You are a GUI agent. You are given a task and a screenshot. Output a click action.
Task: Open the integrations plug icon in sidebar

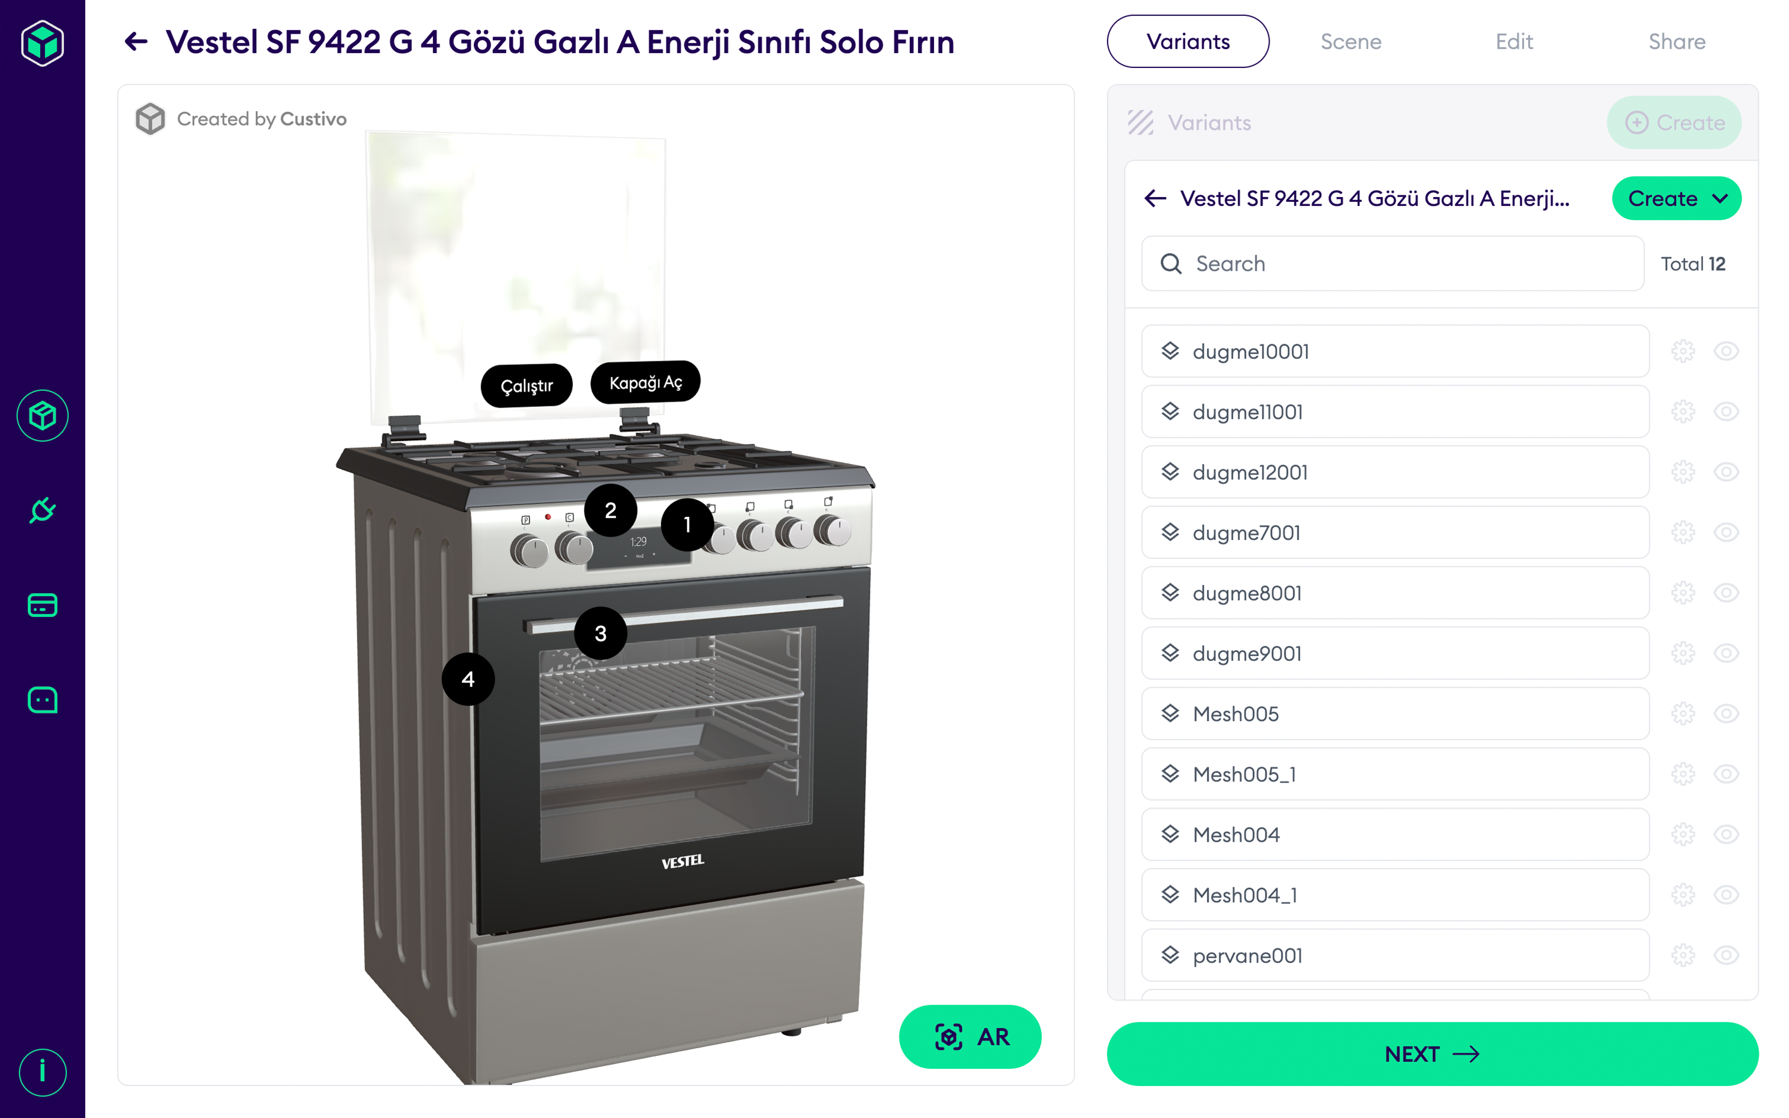click(x=42, y=510)
